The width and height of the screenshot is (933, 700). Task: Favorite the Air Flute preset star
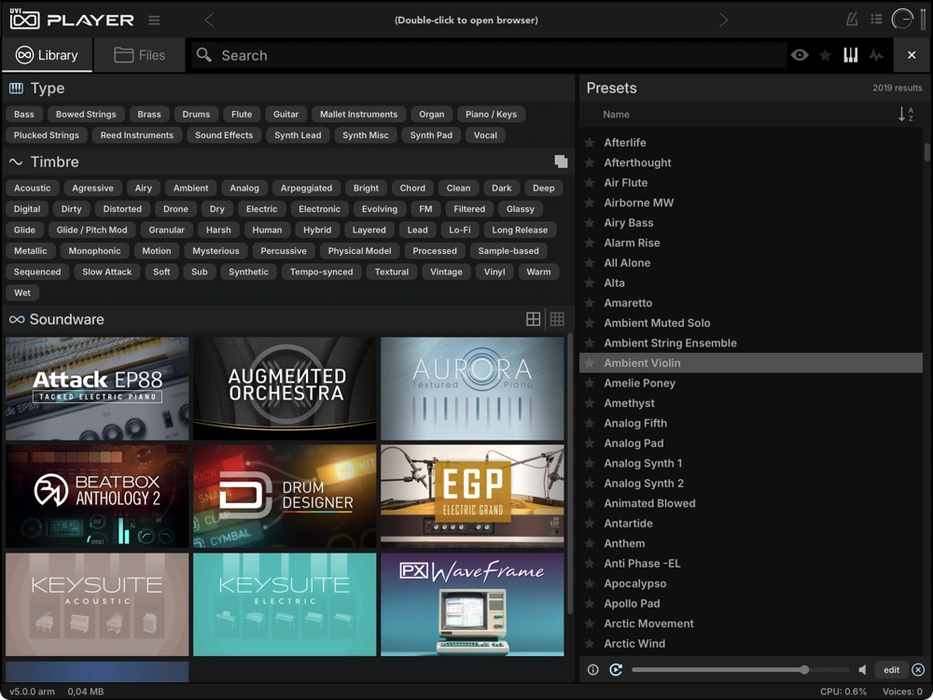590,183
